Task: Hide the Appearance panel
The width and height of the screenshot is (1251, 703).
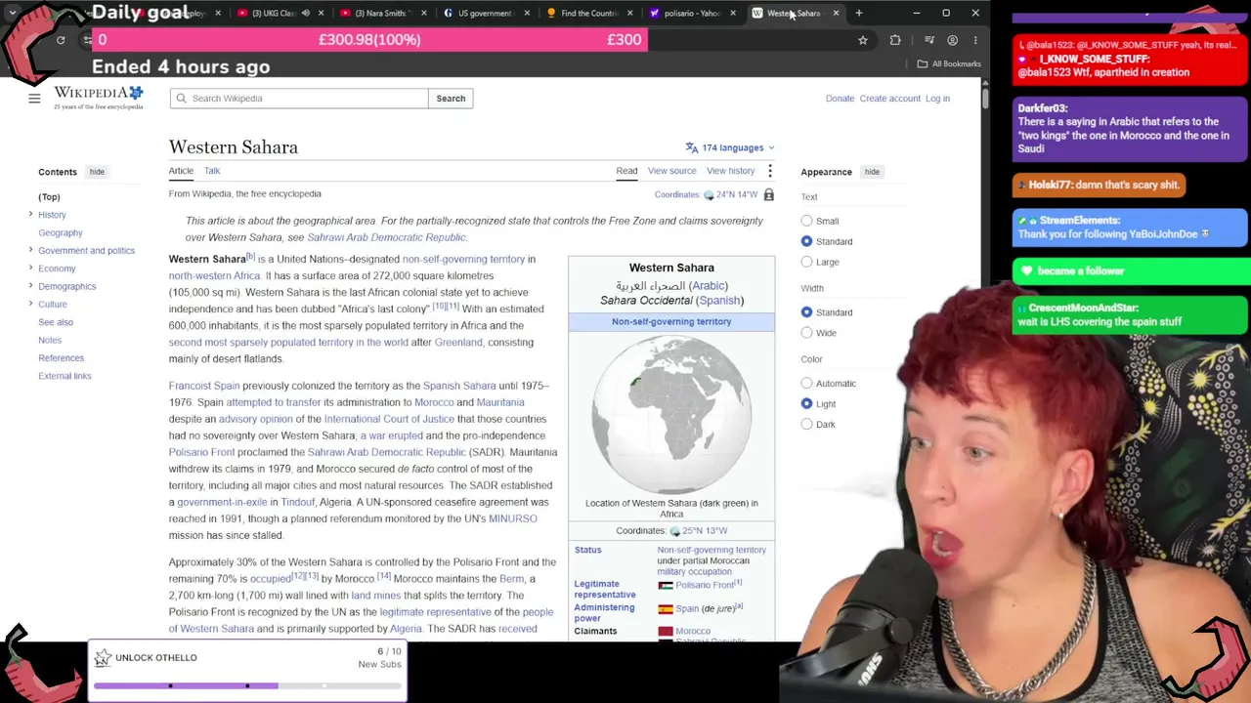Action: pyautogui.click(x=872, y=172)
